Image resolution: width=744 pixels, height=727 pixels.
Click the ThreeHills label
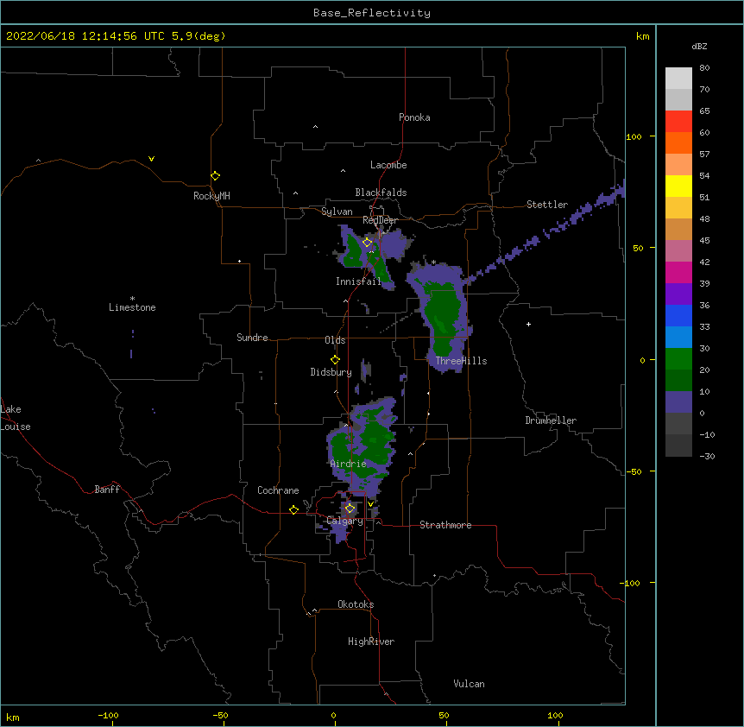click(x=461, y=361)
